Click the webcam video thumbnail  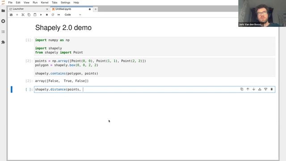pos(262,13)
